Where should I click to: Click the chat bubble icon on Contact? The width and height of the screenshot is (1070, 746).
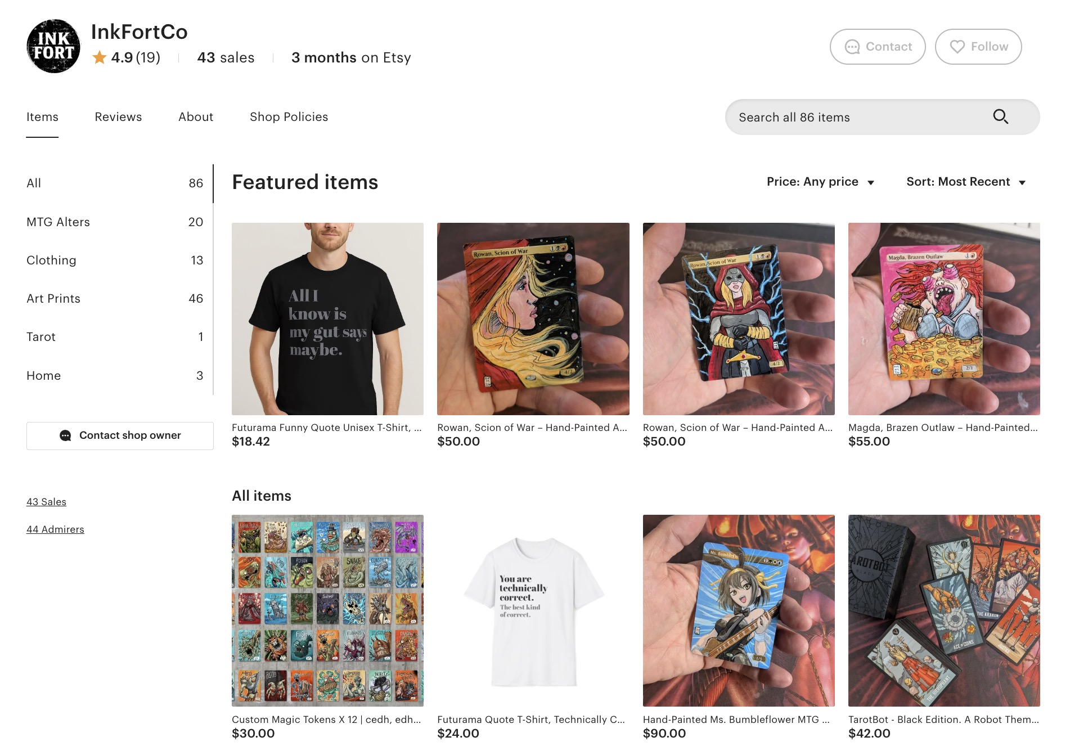click(x=852, y=47)
